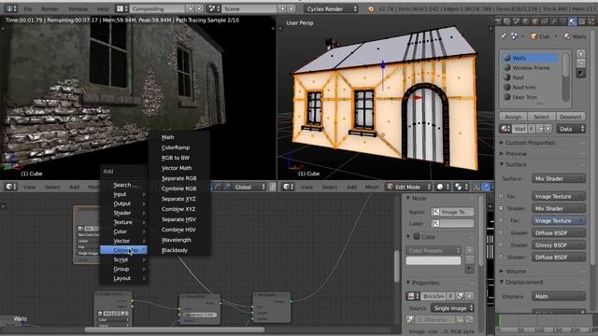The width and height of the screenshot is (598, 336).
Task: Click the info editor type icon at top-left
Action: pyautogui.click(x=10, y=8)
